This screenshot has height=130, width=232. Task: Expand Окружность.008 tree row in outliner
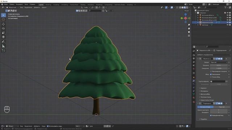coord(198,22)
